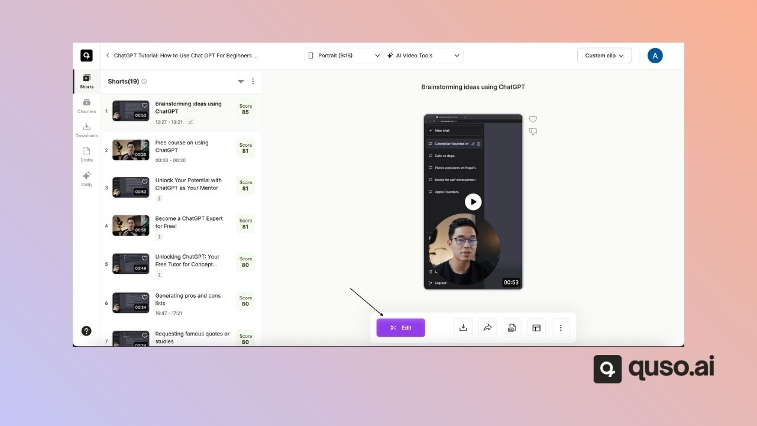
Task: Select Requesting famous quotes or studies short
Action: 181,337
